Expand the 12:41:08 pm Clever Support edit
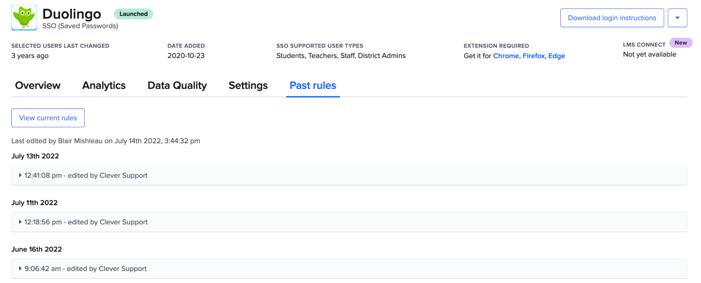 86,175
